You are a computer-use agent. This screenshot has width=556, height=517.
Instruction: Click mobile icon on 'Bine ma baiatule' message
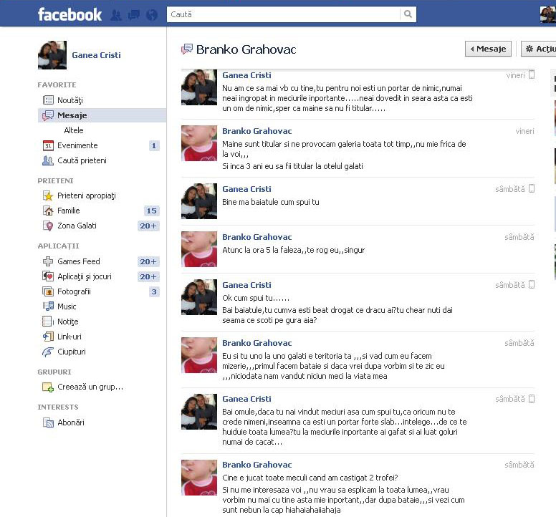tap(532, 188)
